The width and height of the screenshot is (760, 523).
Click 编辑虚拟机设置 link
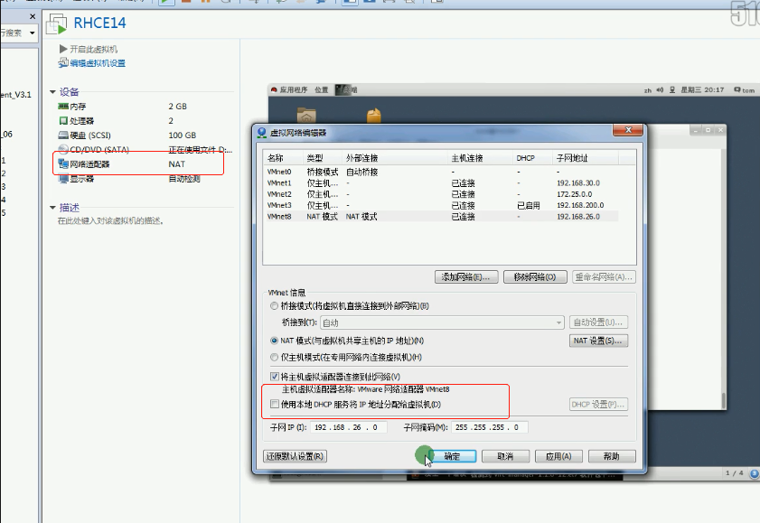click(x=98, y=63)
